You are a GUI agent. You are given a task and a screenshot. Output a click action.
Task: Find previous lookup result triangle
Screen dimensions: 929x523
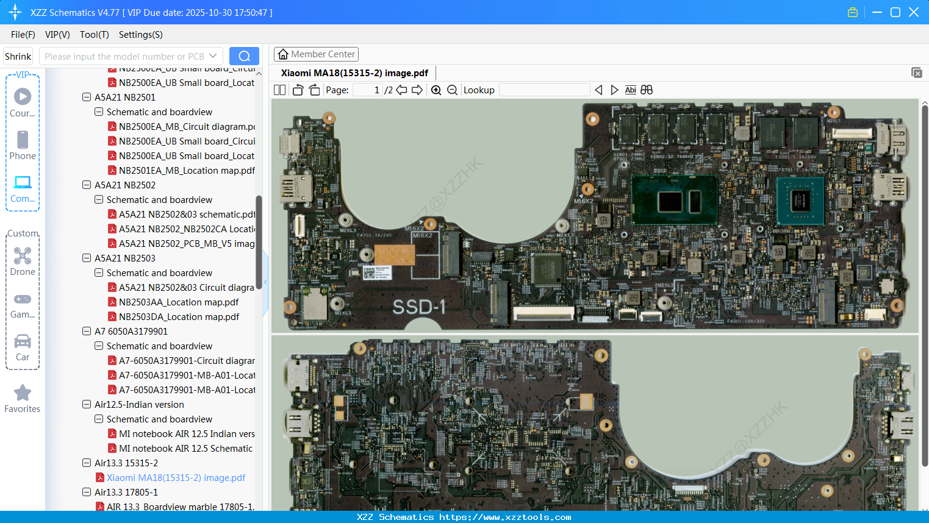(598, 90)
